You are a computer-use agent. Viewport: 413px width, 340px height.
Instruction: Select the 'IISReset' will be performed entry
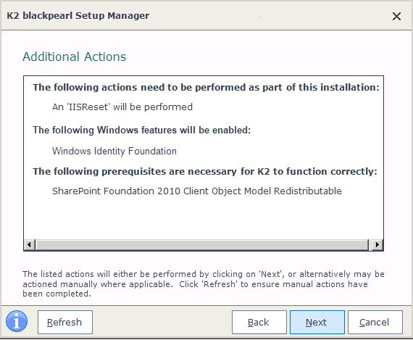tap(122, 107)
